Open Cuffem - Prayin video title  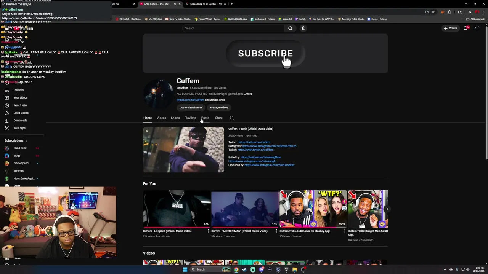tap(251, 129)
